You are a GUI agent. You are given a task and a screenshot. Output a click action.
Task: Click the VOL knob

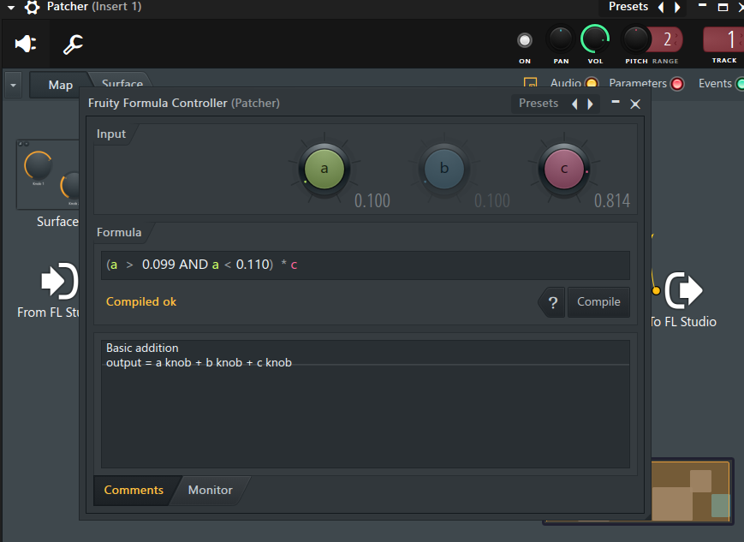click(595, 39)
